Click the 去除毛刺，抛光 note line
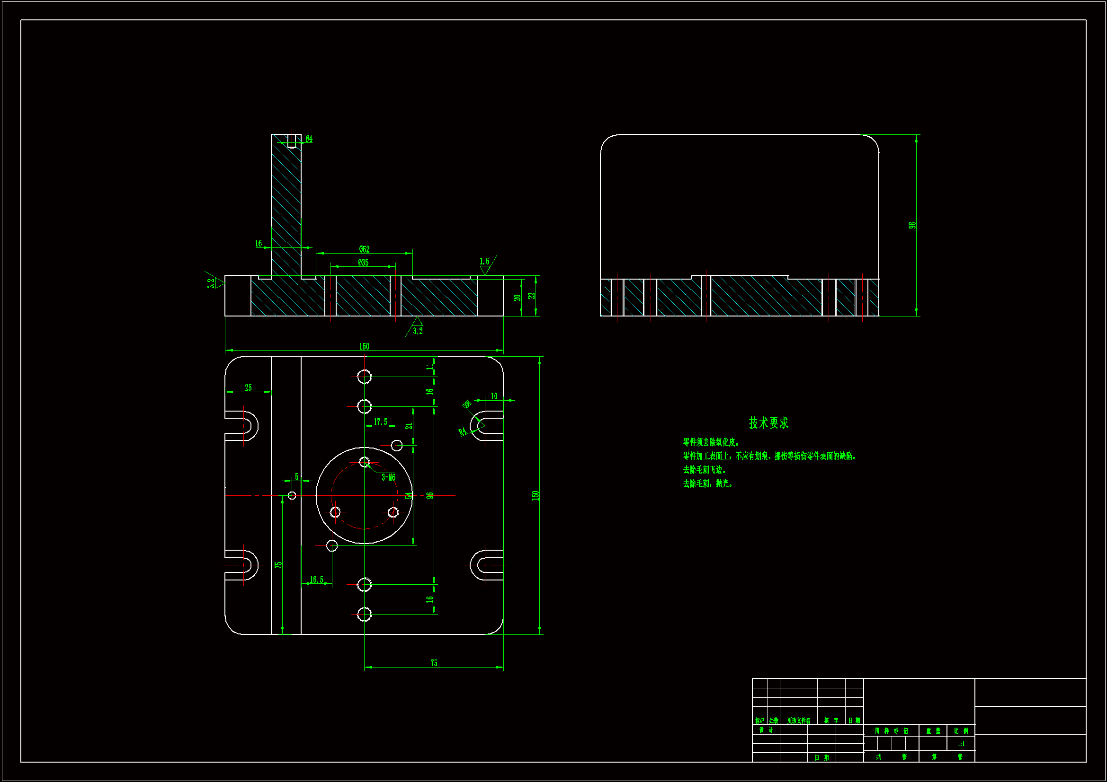The width and height of the screenshot is (1107, 782). (x=707, y=483)
